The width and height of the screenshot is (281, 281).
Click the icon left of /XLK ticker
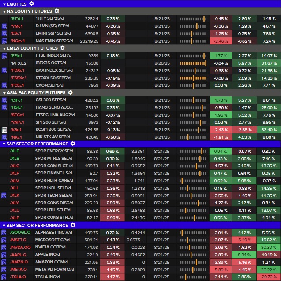(x=4, y=196)
